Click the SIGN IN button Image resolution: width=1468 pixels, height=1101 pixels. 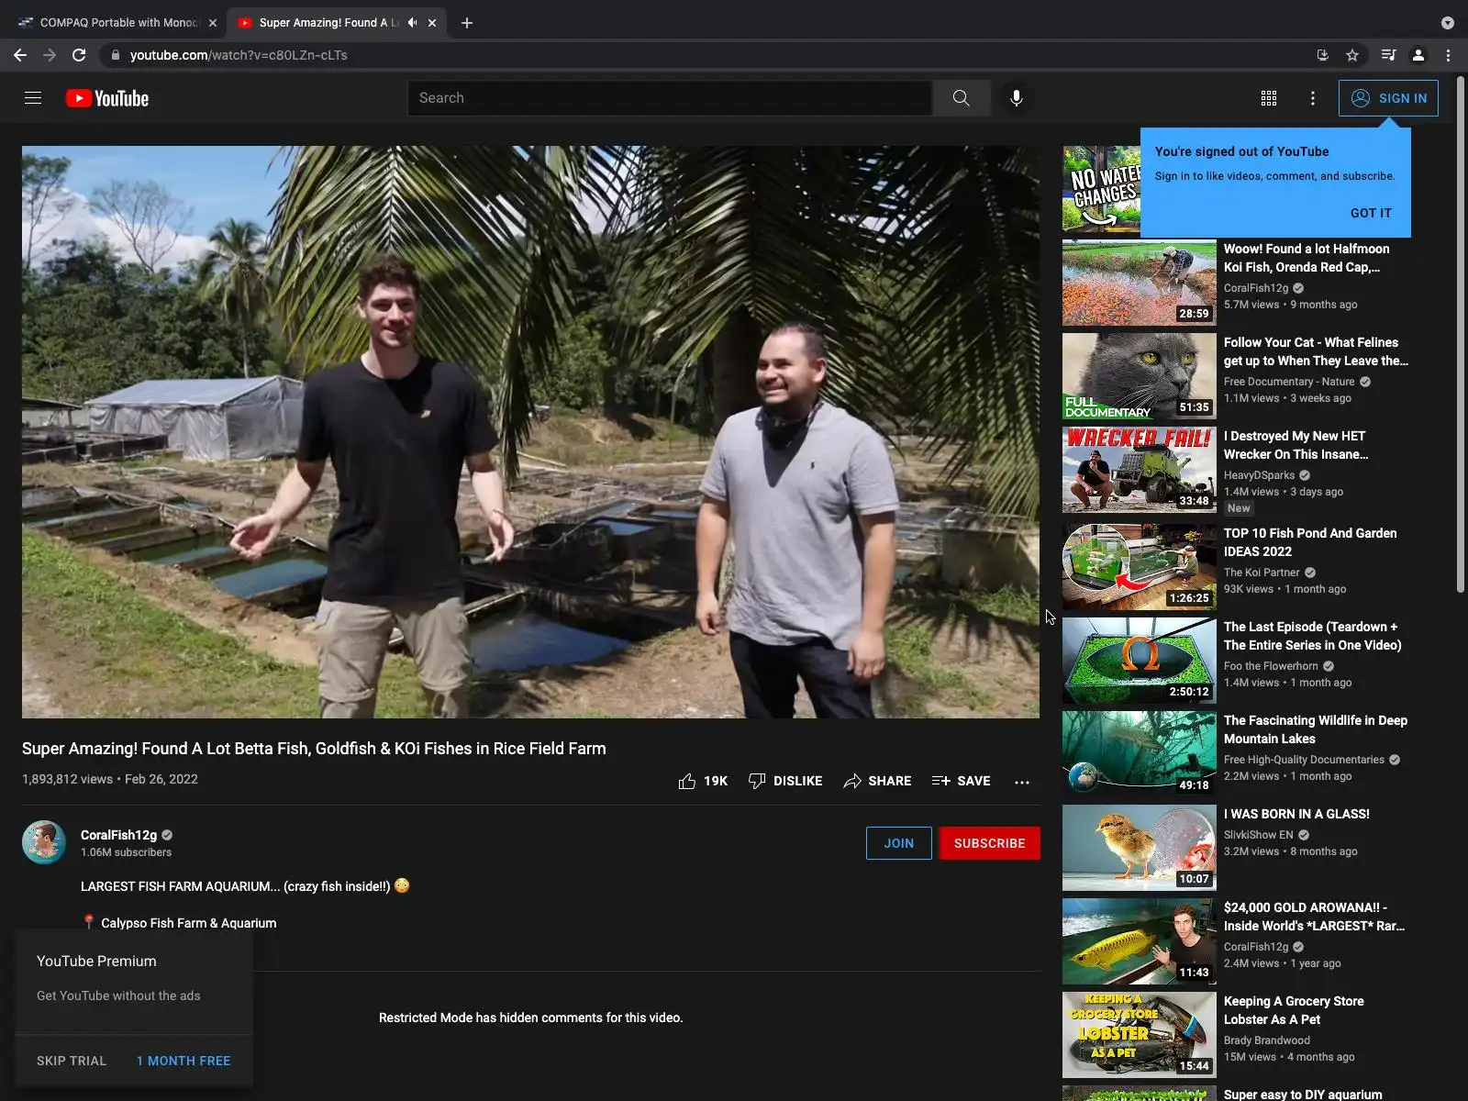1388,98
